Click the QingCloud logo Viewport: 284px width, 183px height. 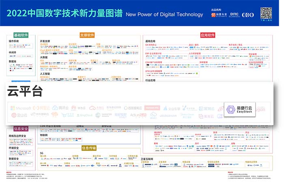(x=84, y=115)
